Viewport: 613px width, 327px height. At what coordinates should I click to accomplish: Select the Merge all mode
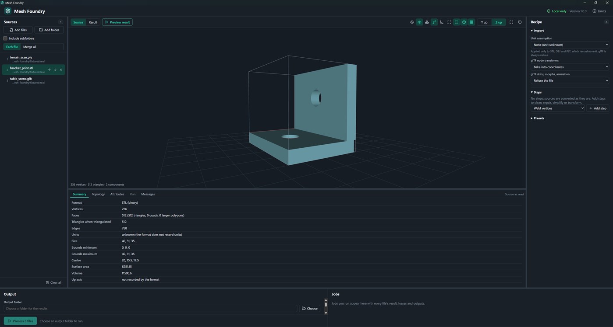click(x=30, y=47)
